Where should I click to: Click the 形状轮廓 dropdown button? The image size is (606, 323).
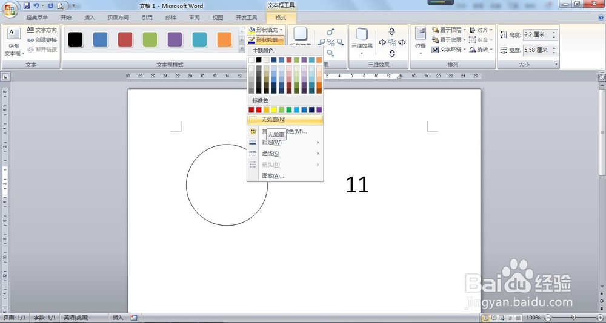[266, 39]
